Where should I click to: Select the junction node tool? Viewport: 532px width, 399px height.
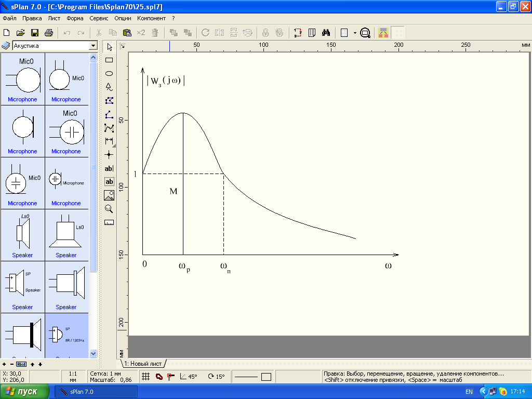coord(109,155)
